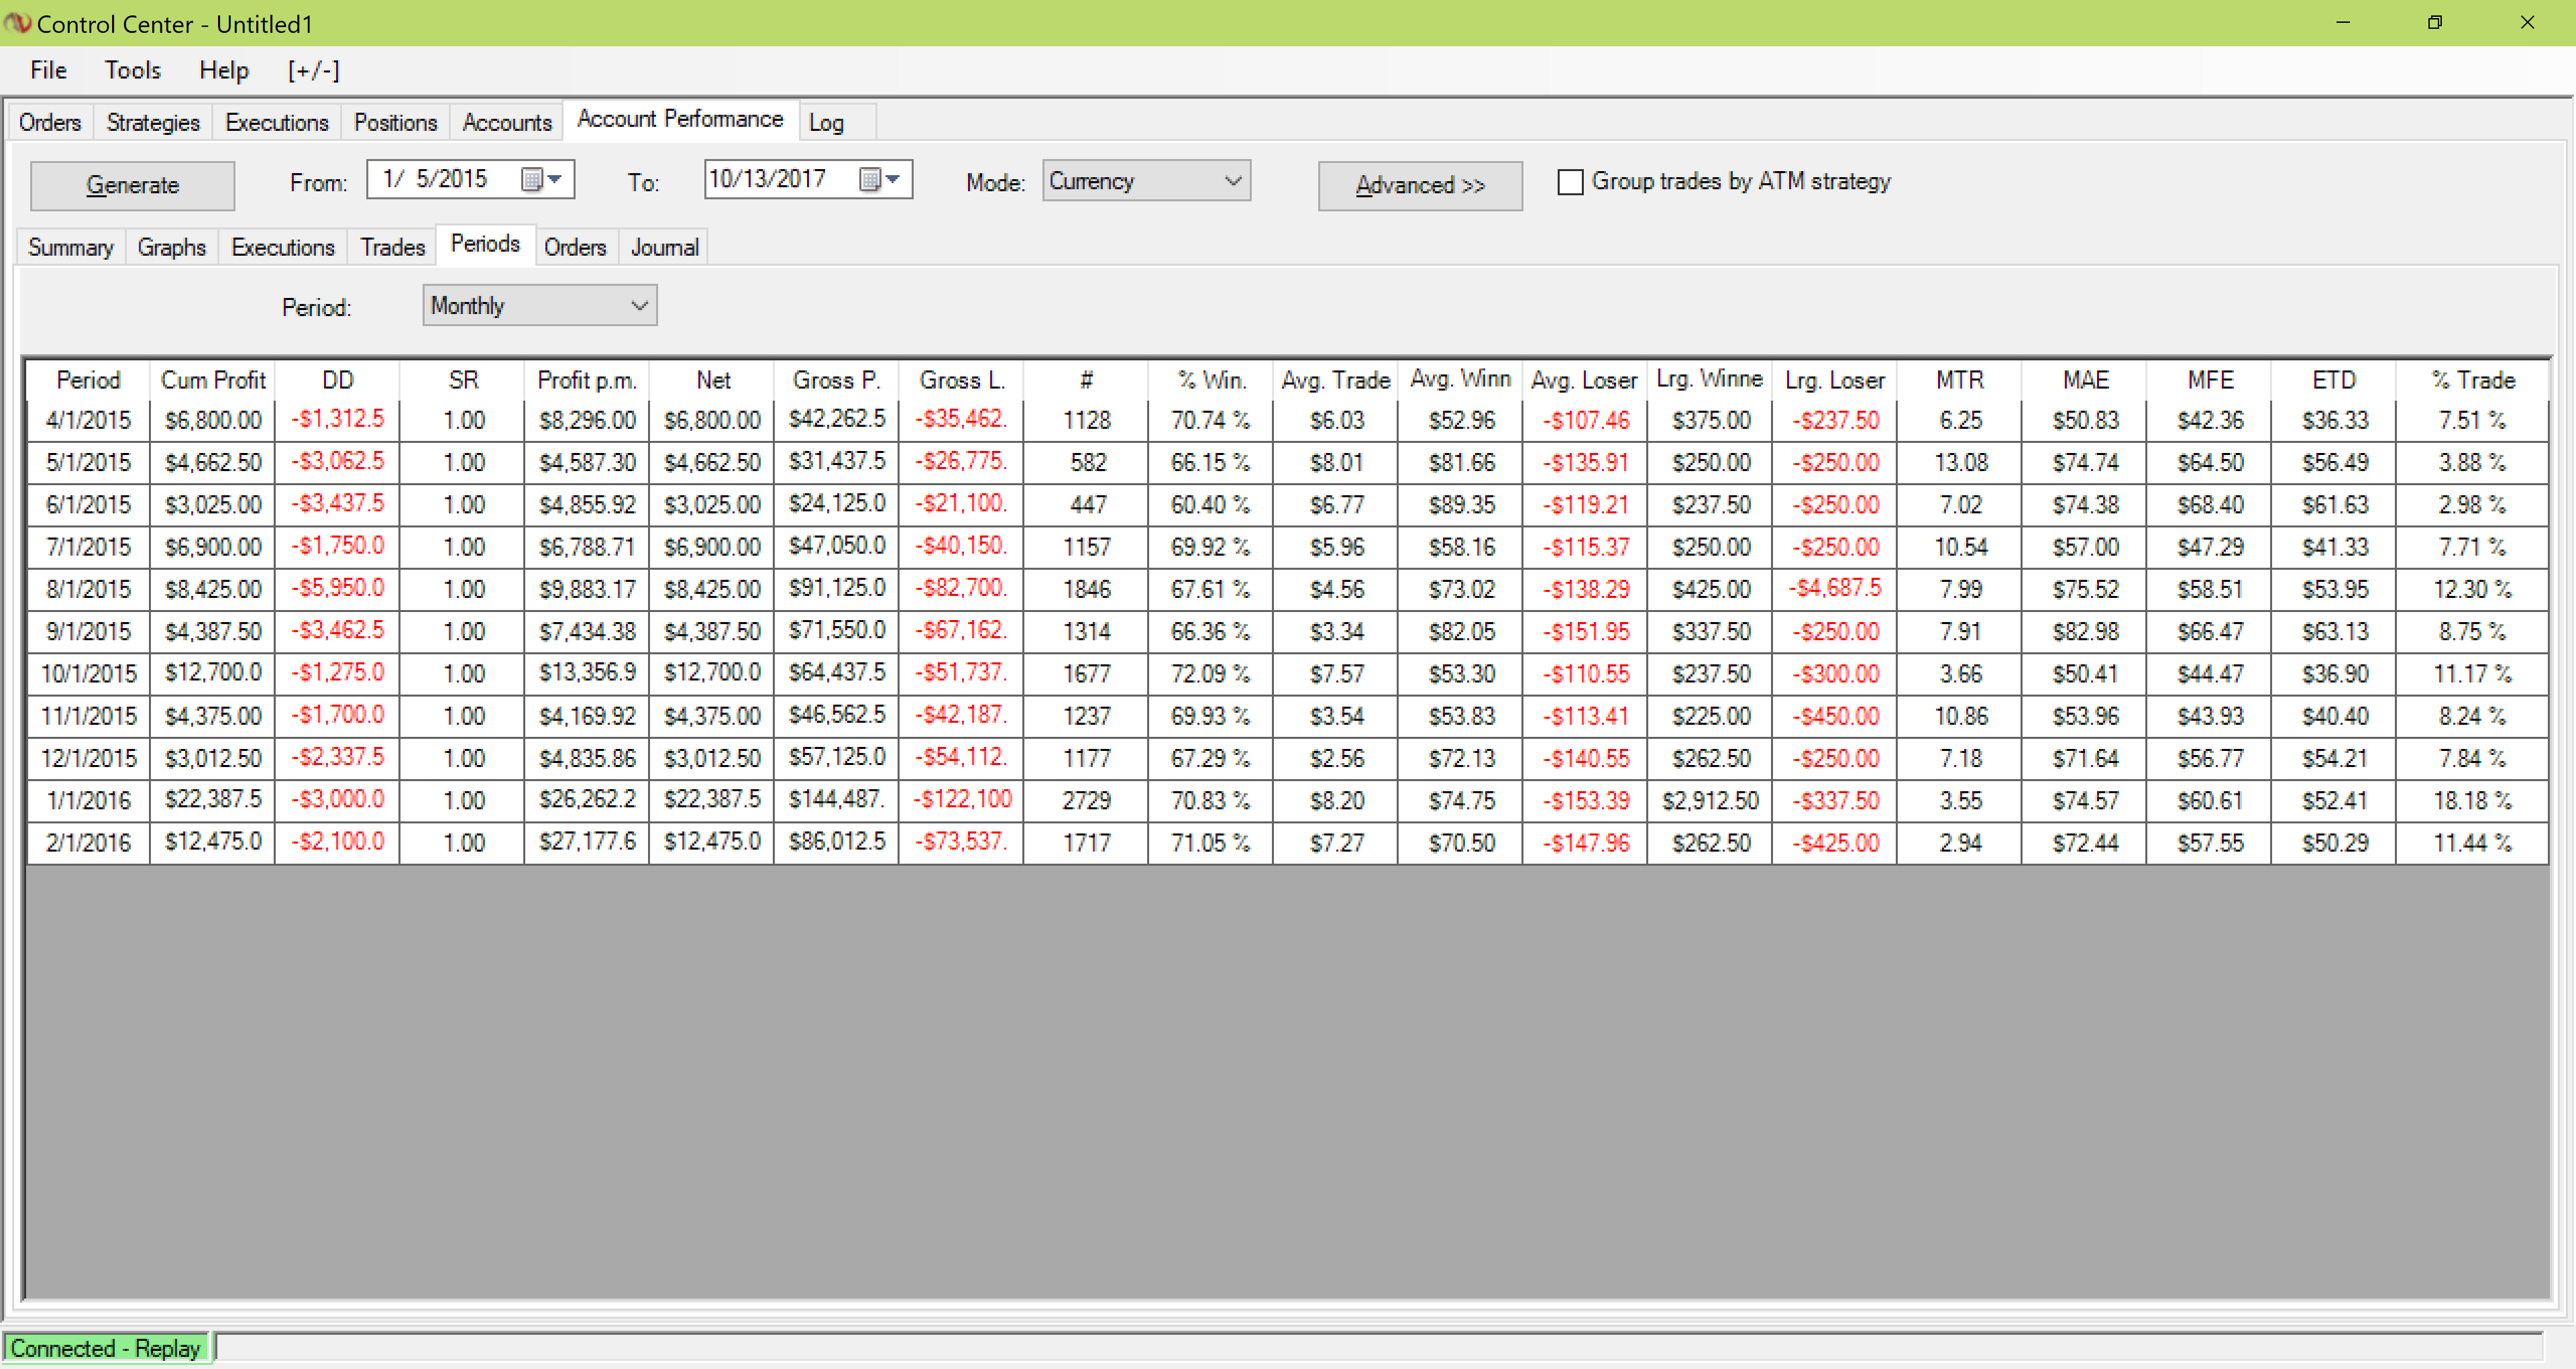Viewport: 2576px width, 1369px height.
Task: Select the 8/1/2015 period row
Action: coord(1287,589)
